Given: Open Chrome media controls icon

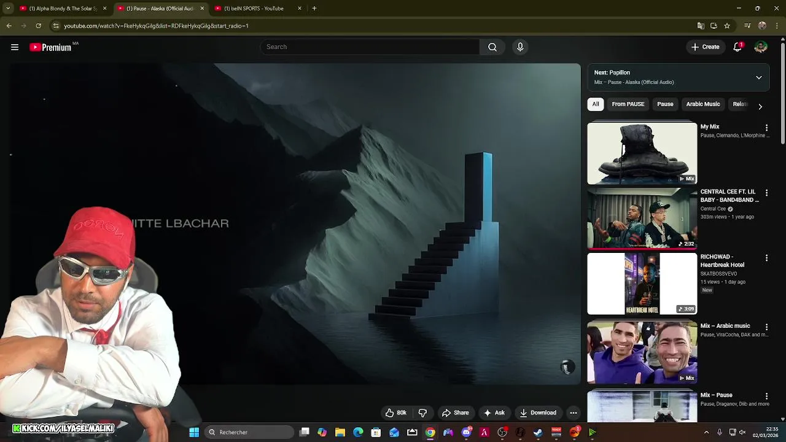Looking at the screenshot, I should click(x=747, y=26).
